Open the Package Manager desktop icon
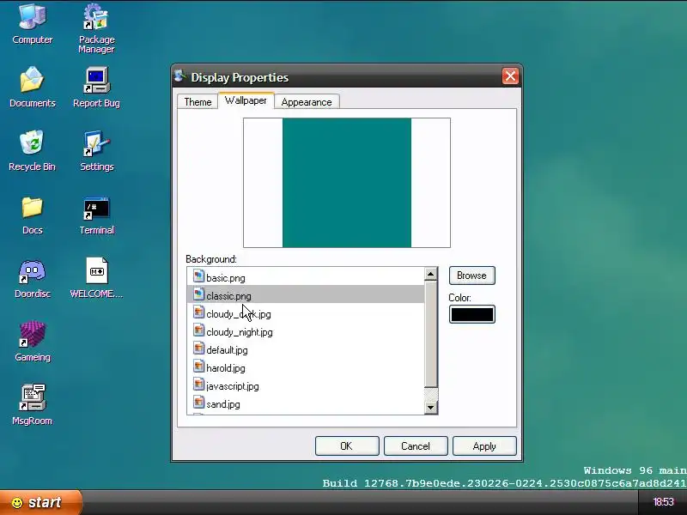 click(x=96, y=28)
